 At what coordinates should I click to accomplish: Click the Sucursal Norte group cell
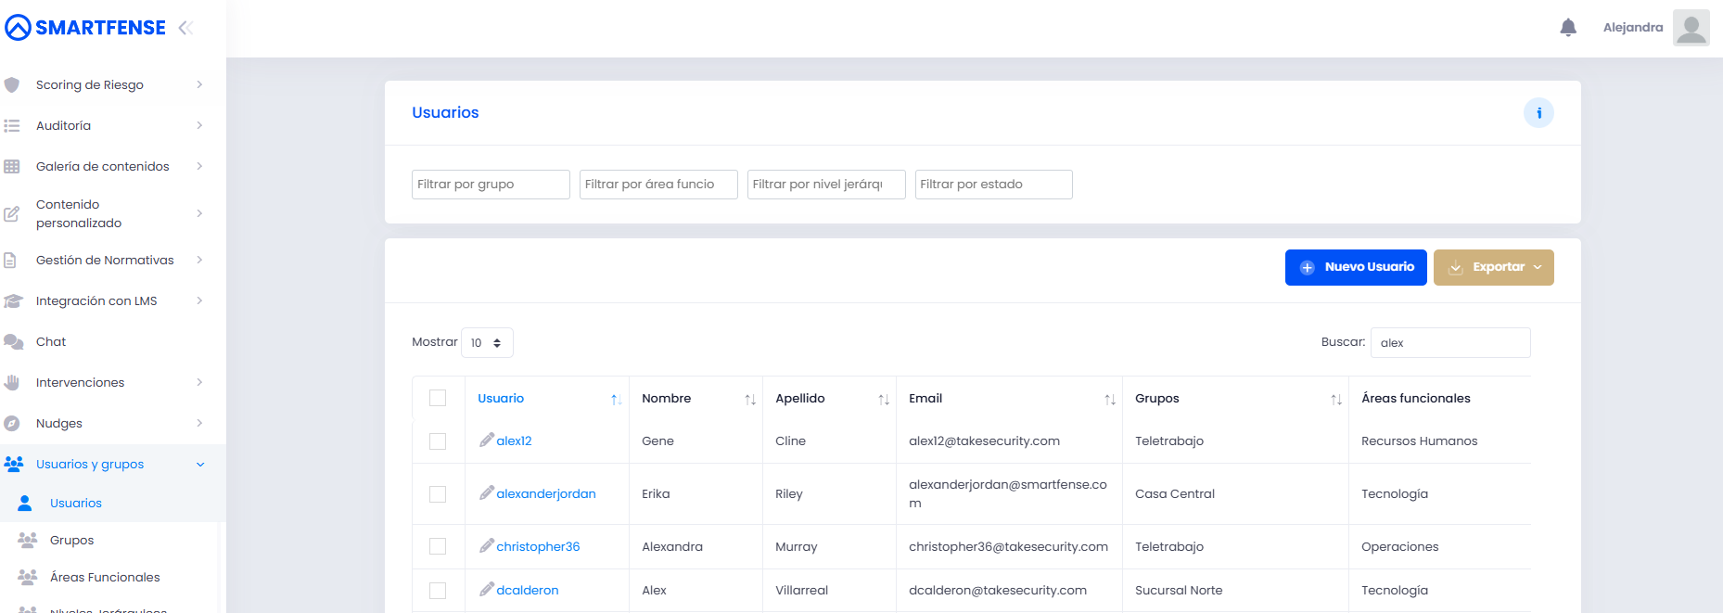pyautogui.click(x=1179, y=591)
